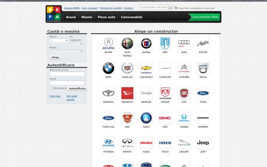Select the Ford oval logo
Image resolution: width=267 pixels, height=167 pixels.
(x=203, y=93)
